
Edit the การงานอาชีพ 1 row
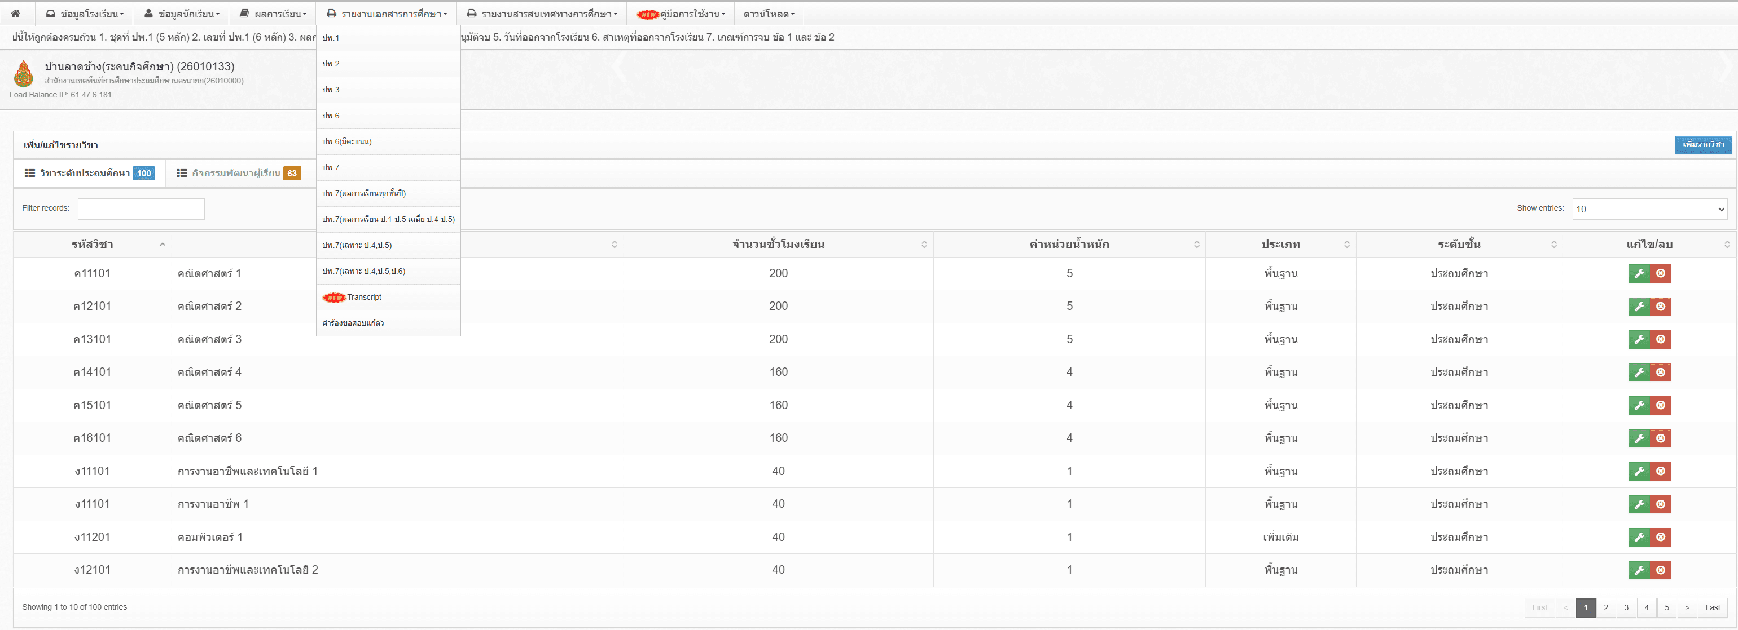pos(1639,504)
